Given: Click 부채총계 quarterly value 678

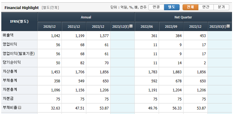Looking at the screenshot, I should 178,81.
